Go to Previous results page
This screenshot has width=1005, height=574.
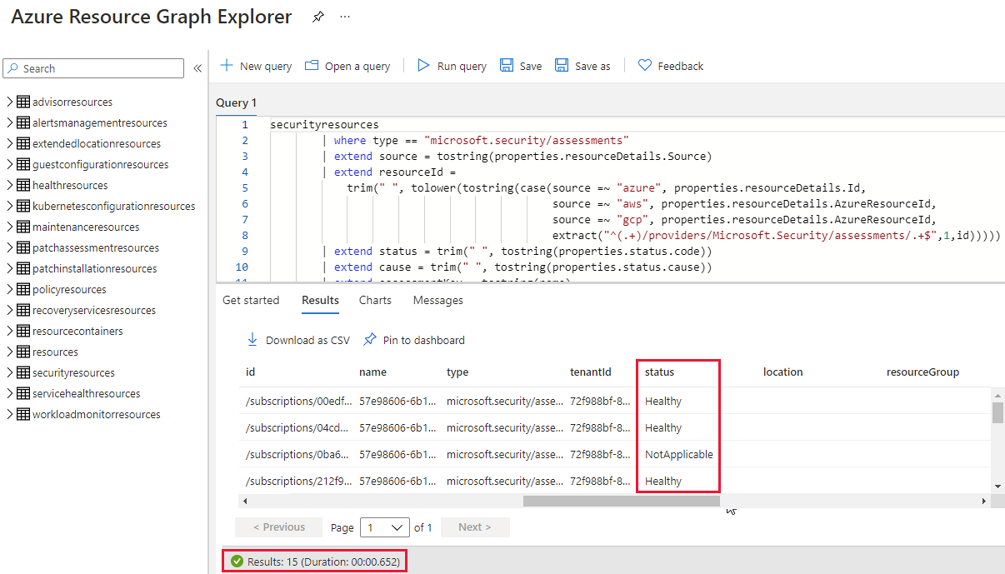278,527
